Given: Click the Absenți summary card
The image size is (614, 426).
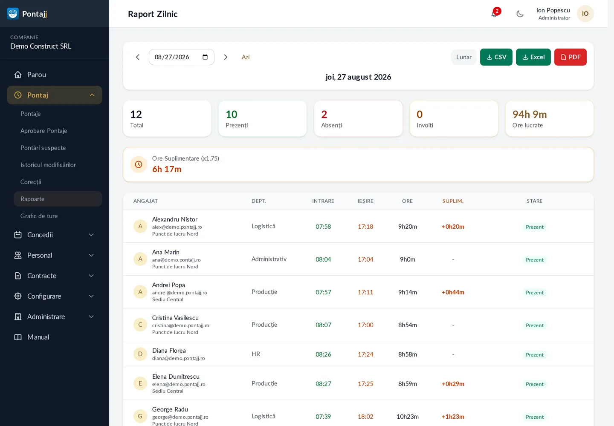Looking at the screenshot, I should coord(358,118).
